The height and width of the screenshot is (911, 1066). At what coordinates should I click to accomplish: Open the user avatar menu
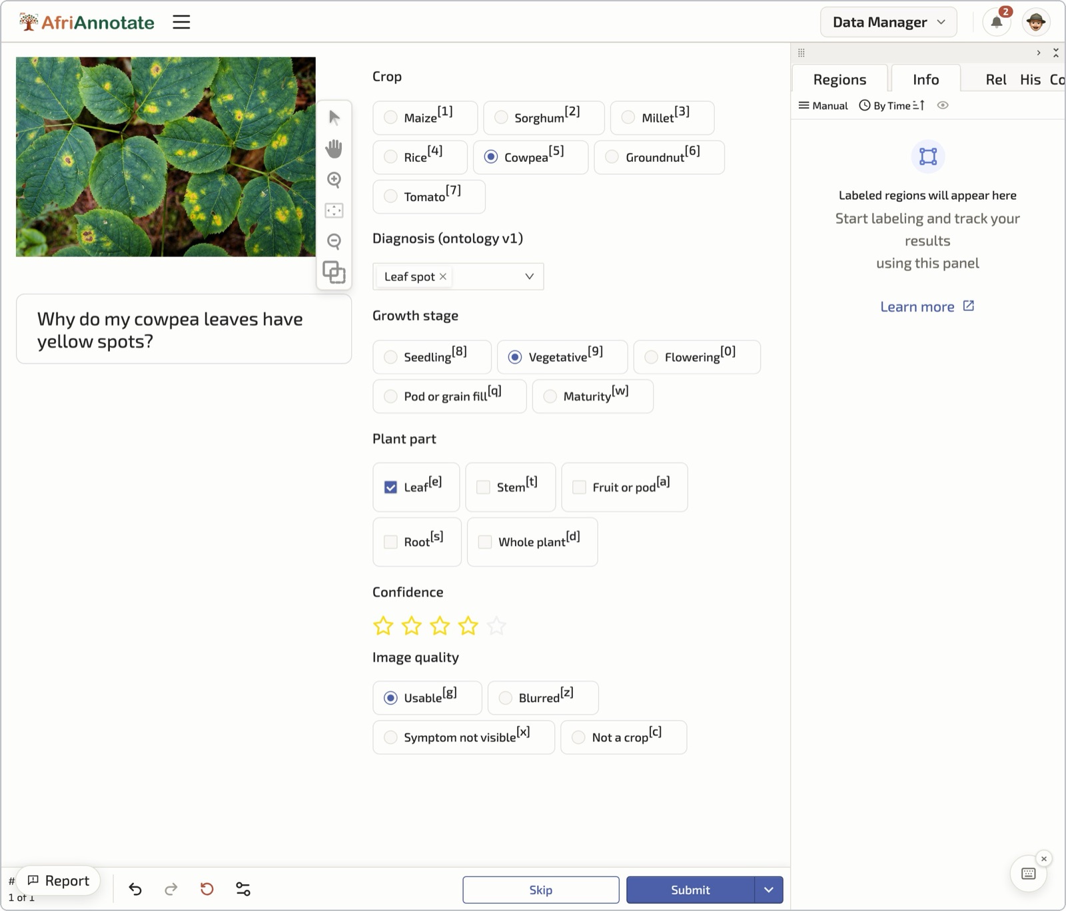click(x=1036, y=22)
